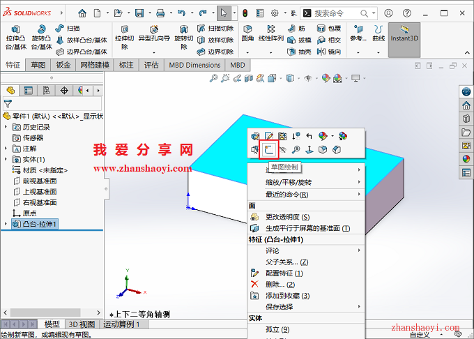The image size is (474, 339).
Task: Select 前视基准面 plane in feature tree
Action: point(39,181)
